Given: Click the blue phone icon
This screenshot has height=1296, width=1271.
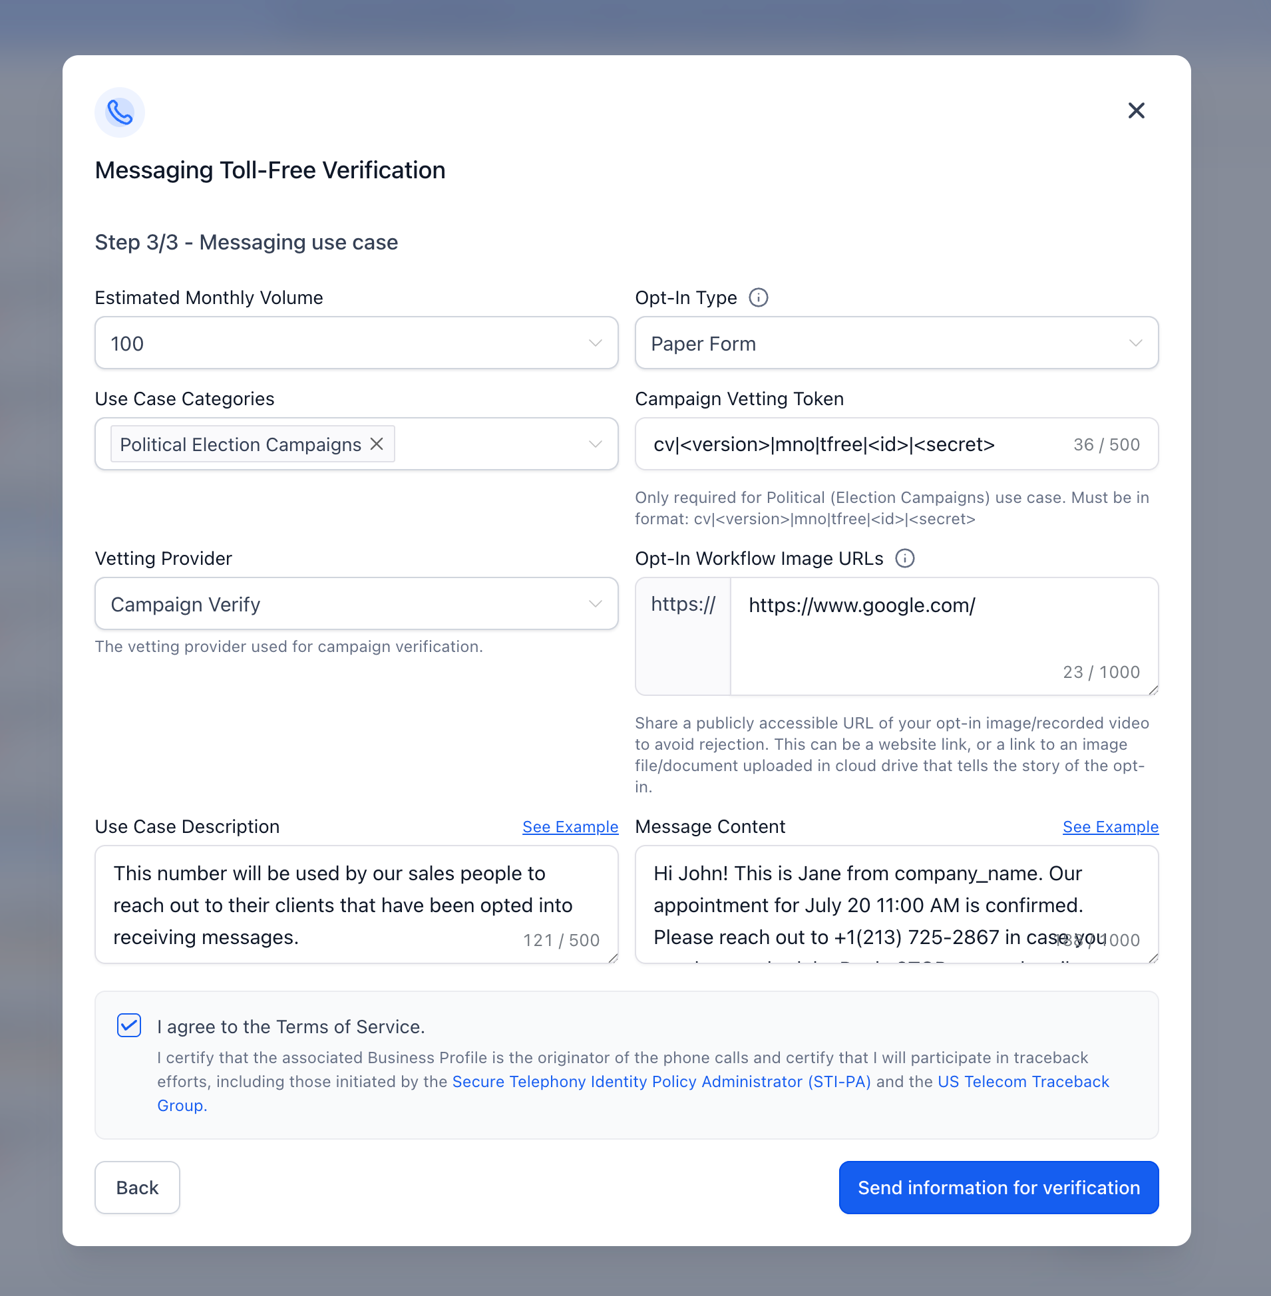Looking at the screenshot, I should pyautogui.click(x=120, y=112).
